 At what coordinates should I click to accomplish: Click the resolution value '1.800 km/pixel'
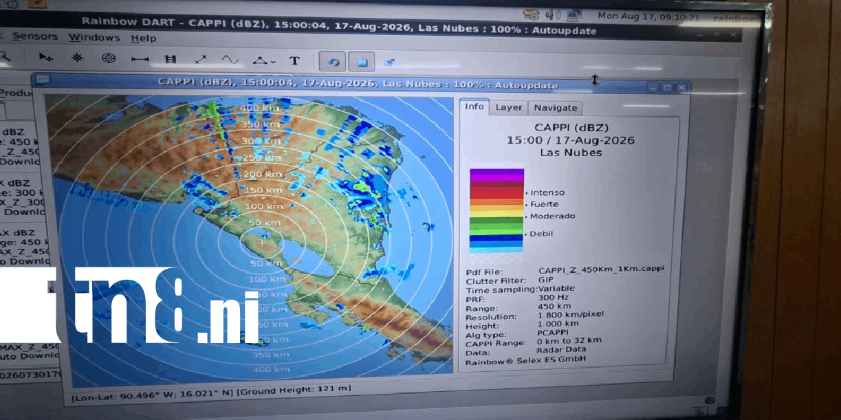point(572,314)
